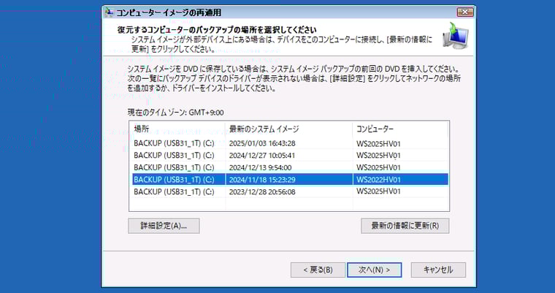
Task: Click BACKUP (USB31_1T) location in 2025/01/03 row
Action: tap(174, 143)
